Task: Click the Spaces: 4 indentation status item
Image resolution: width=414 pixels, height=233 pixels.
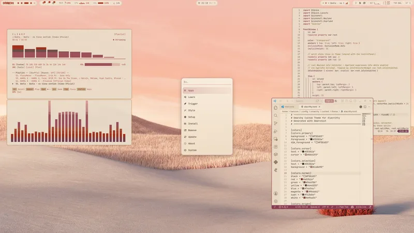Action: [x=315, y=207]
